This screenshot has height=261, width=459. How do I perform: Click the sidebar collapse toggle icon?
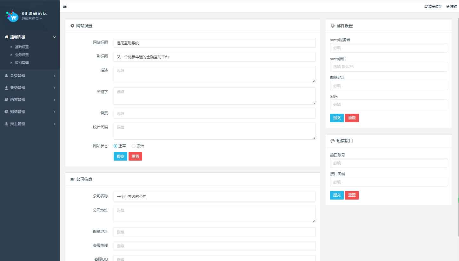pyautogui.click(x=65, y=6)
